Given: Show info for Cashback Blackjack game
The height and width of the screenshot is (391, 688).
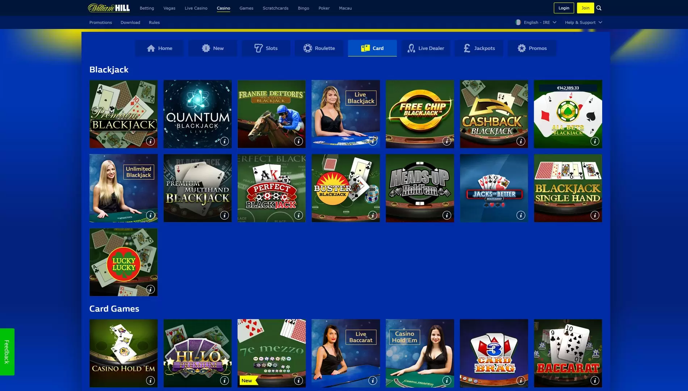Looking at the screenshot, I should [521, 141].
